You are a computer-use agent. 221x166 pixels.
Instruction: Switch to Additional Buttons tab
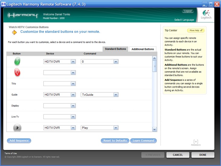point(143,49)
